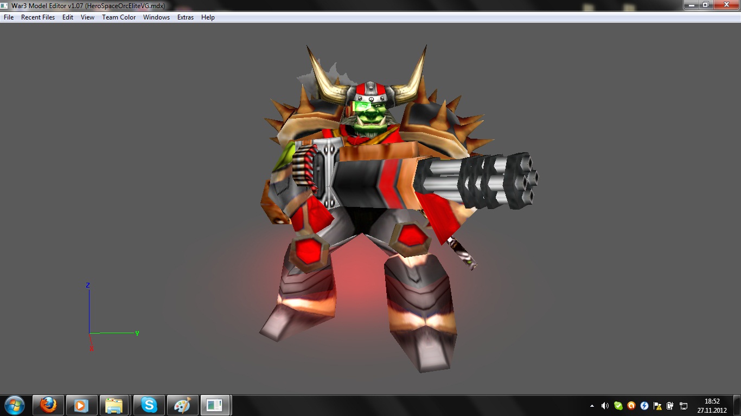This screenshot has width=741, height=416.
Task: Click the volume speaker tray icon
Action: point(605,405)
